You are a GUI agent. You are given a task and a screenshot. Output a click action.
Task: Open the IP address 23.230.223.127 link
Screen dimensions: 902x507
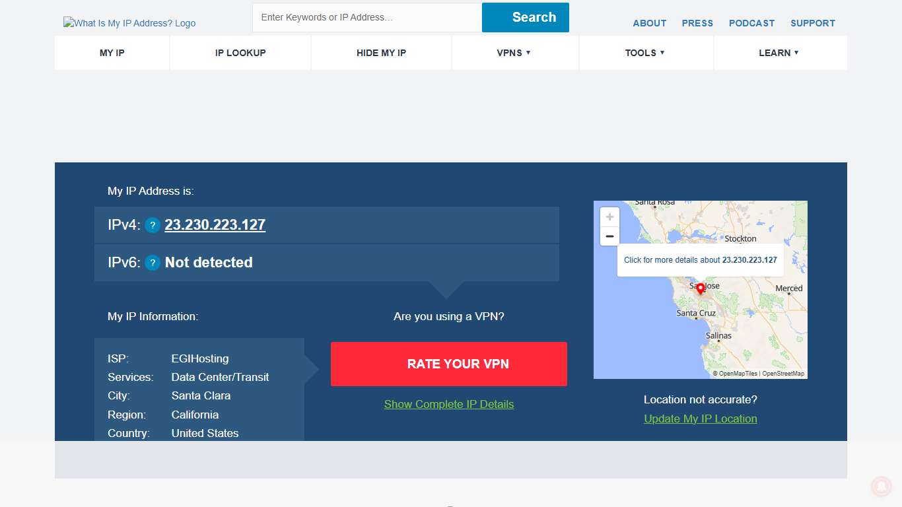coord(215,225)
